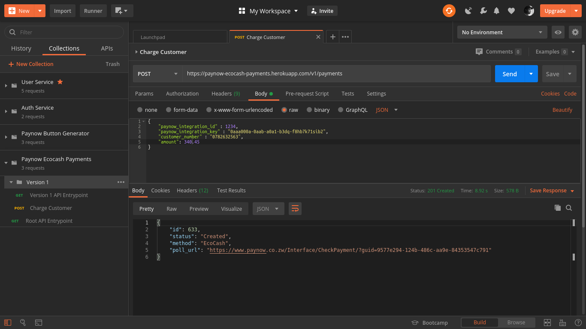586x329 pixels.
Task: Open the Postman console icon
Action: coord(38,323)
